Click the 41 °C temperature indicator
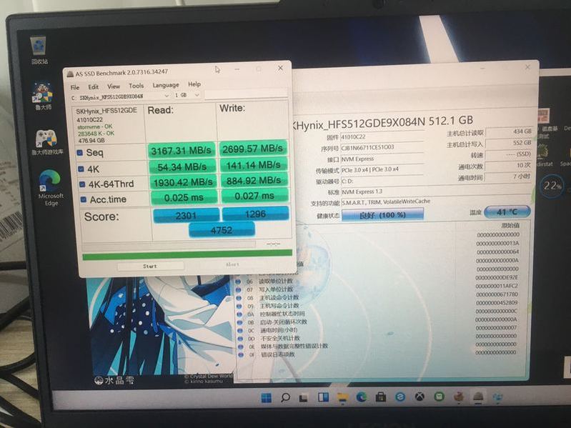The image size is (571, 428). 507,211
